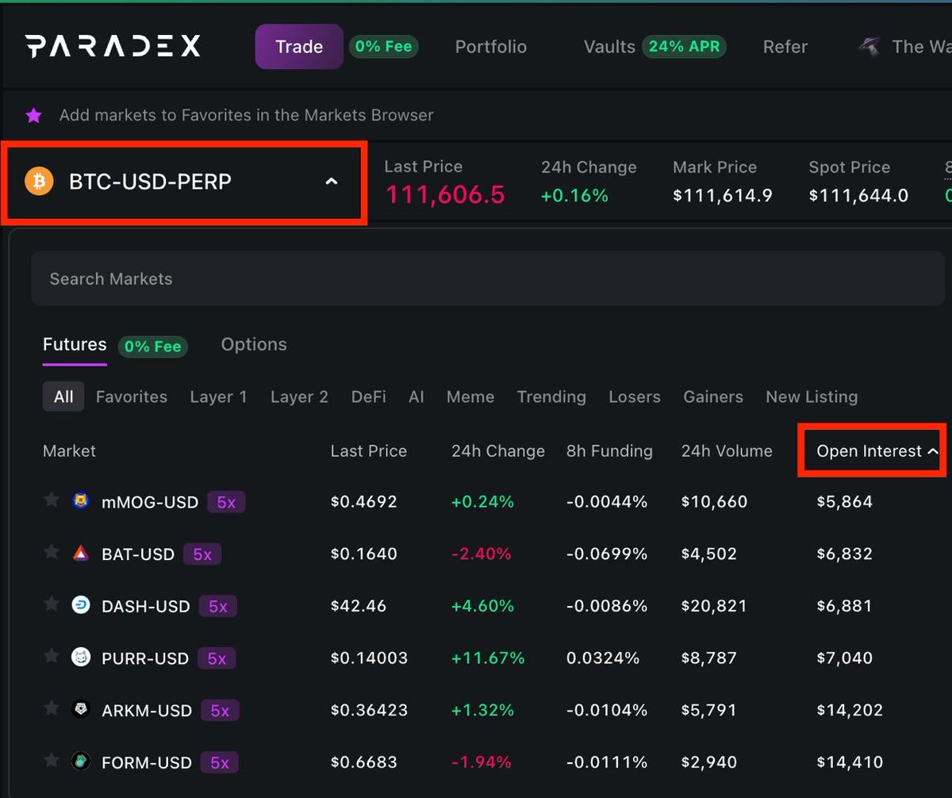Image resolution: width=952 pixels, height=798 pixels.
Task: Click the PURR-USD cat icon
Action: pyautogui.click(x=81, y=658)
